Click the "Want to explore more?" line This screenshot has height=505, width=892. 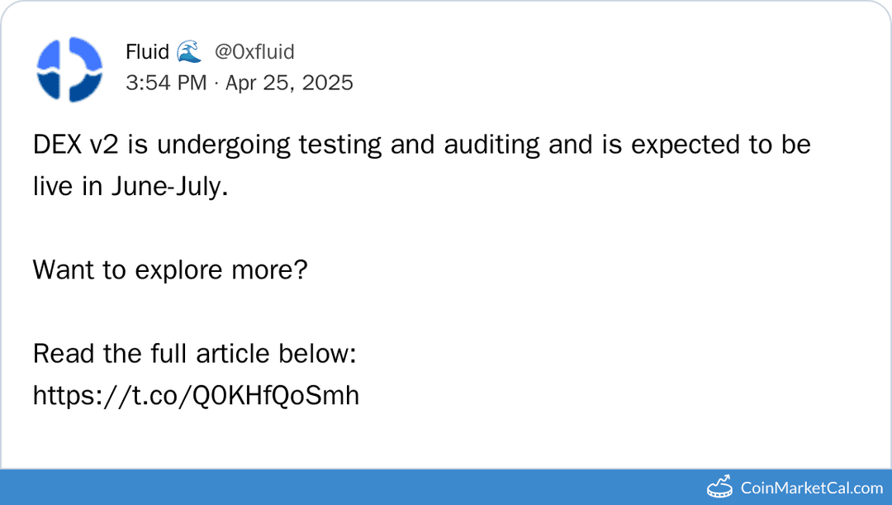pos(170,270)
